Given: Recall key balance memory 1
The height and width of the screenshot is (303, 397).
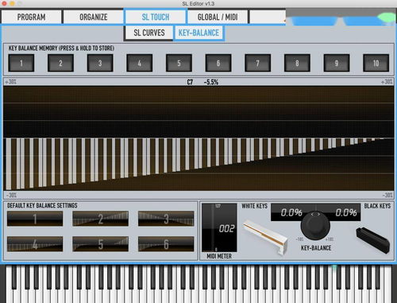Looking at the screenshot, I should tap(21, 63).
